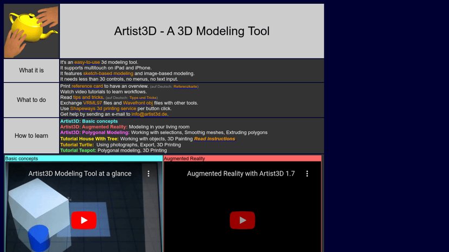The width and height of the screenshot is (449, 252).
Task: Click the cyan 'Basic concepts' video header
Action: (x=84, y=158)
